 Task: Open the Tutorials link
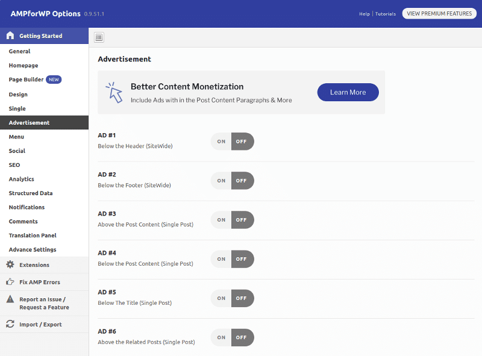pyautogui.click(x=386, y=14)
